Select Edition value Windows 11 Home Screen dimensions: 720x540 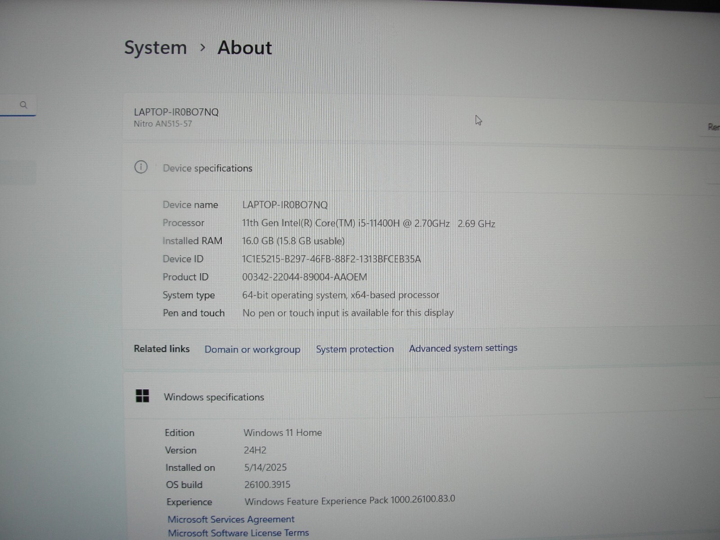(x=283, y=433)
